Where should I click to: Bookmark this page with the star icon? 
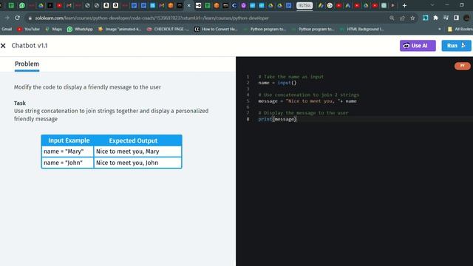412,18
